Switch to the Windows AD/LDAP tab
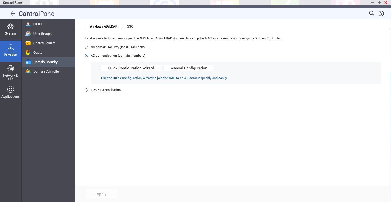Viewport: 391px width, 202px height. point(103,26)
